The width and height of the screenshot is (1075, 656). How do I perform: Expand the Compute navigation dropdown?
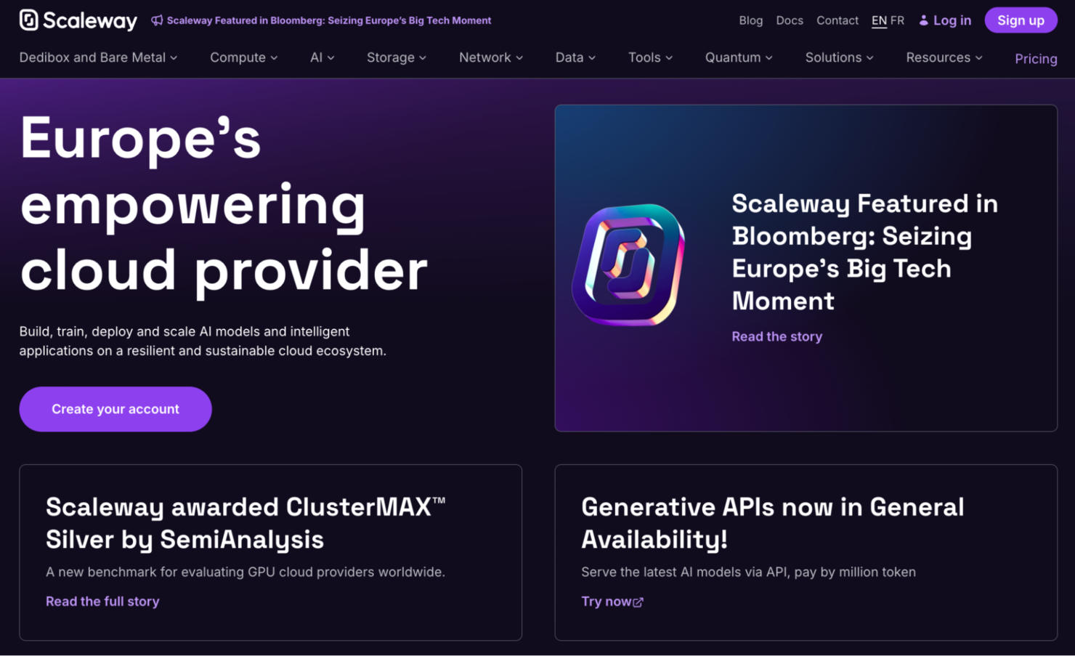[243, 57]
